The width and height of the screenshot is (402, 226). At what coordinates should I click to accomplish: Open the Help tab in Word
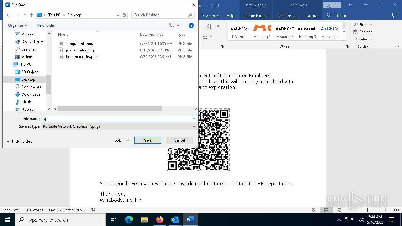pos(230,16)
